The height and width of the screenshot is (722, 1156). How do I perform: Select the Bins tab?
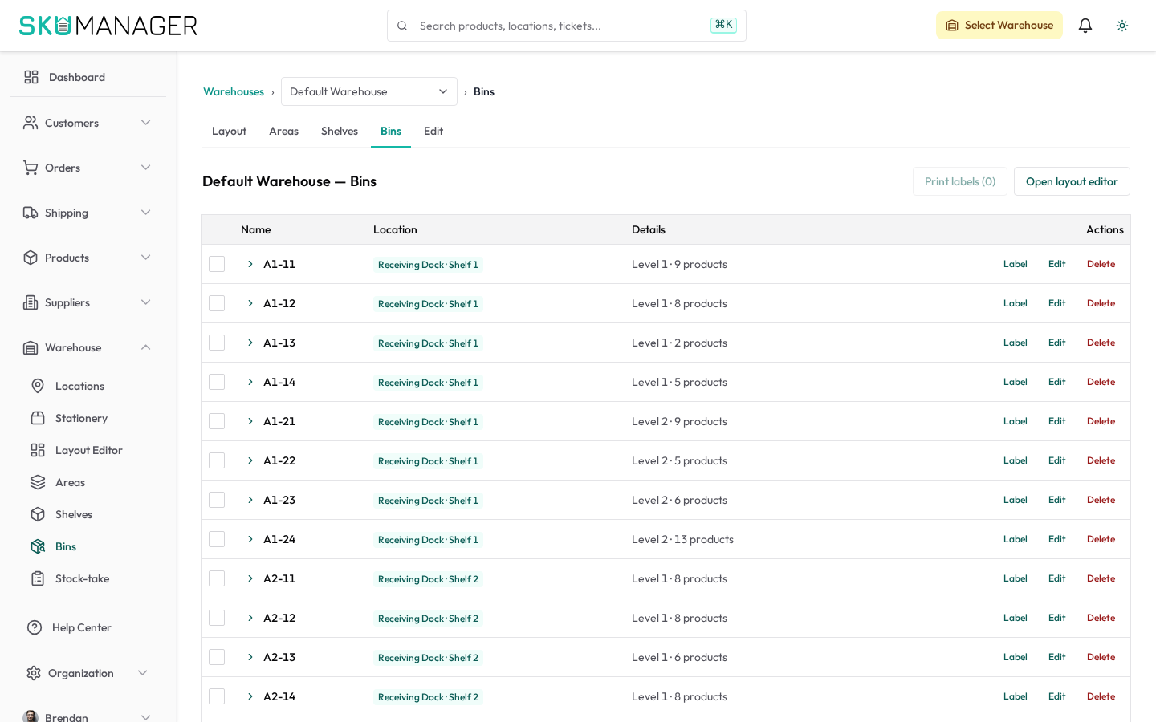pos(391,132)
